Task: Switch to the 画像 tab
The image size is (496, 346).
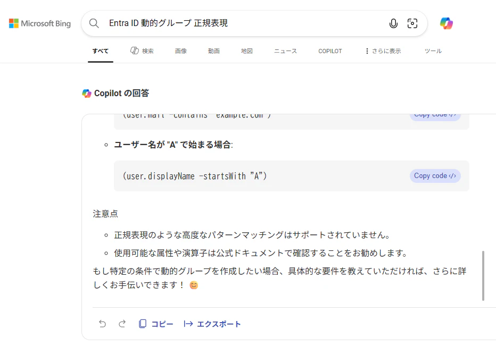Action: click(x=181, y=51)
